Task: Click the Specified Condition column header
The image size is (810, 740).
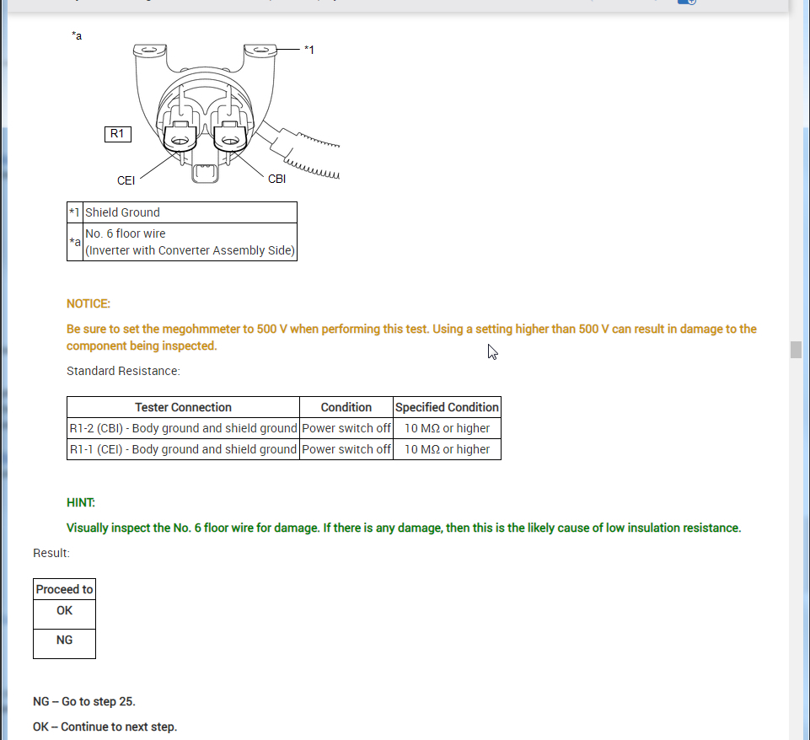Action: click(447, 407)
